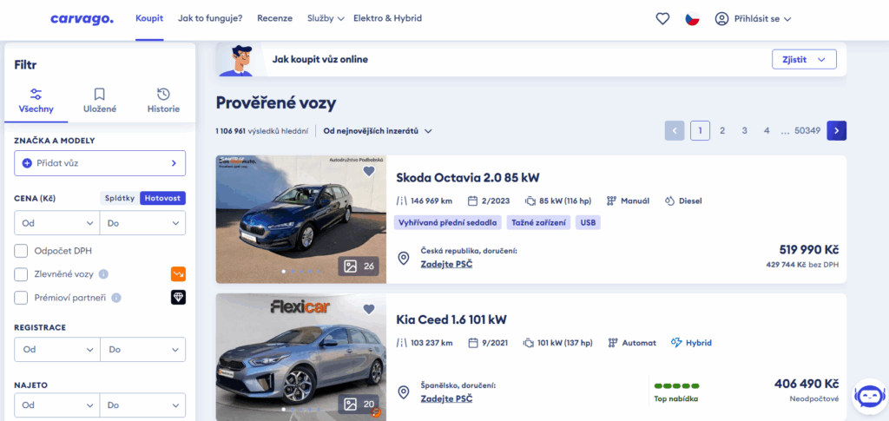Open Najeto Od dropdown
The width and height of the screenshot is (889, 421).
point(57,405)
